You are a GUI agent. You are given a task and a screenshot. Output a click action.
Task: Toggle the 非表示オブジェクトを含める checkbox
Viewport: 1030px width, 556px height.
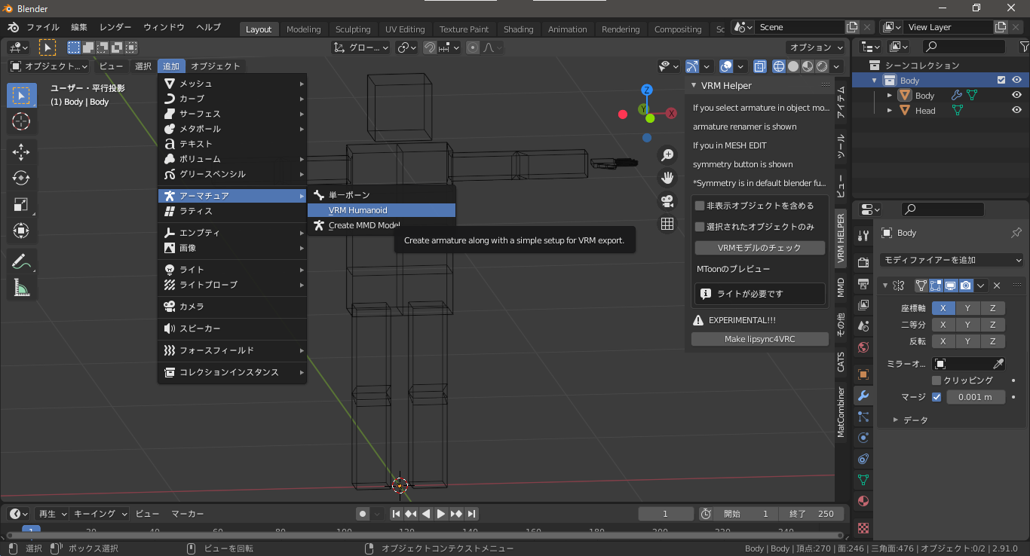(700, 206)
